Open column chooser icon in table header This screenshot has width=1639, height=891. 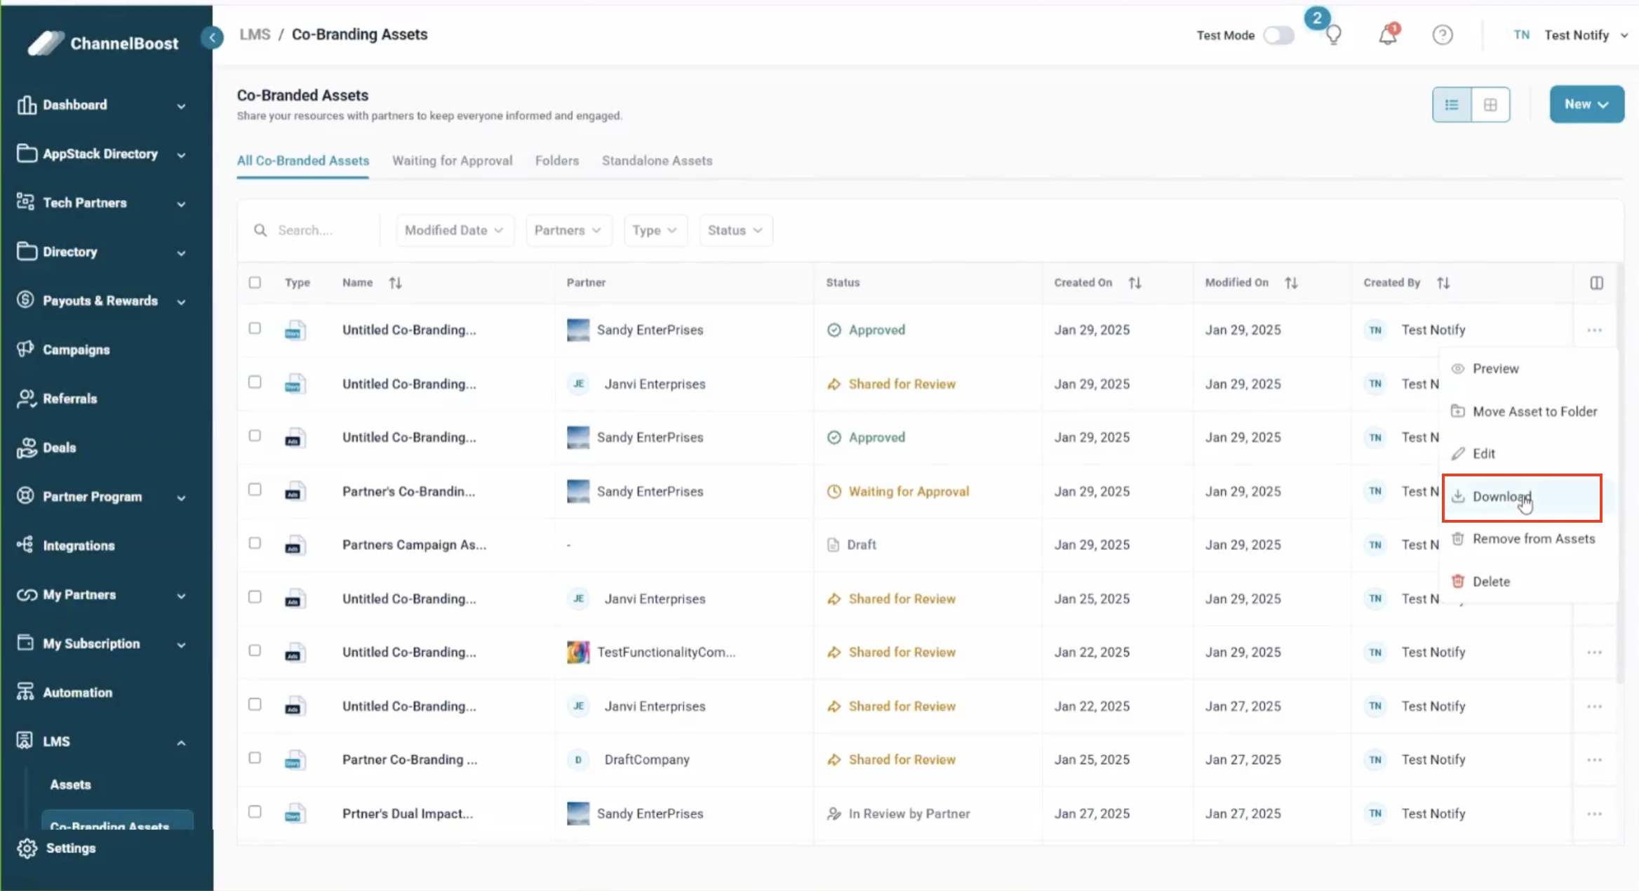1596,283
